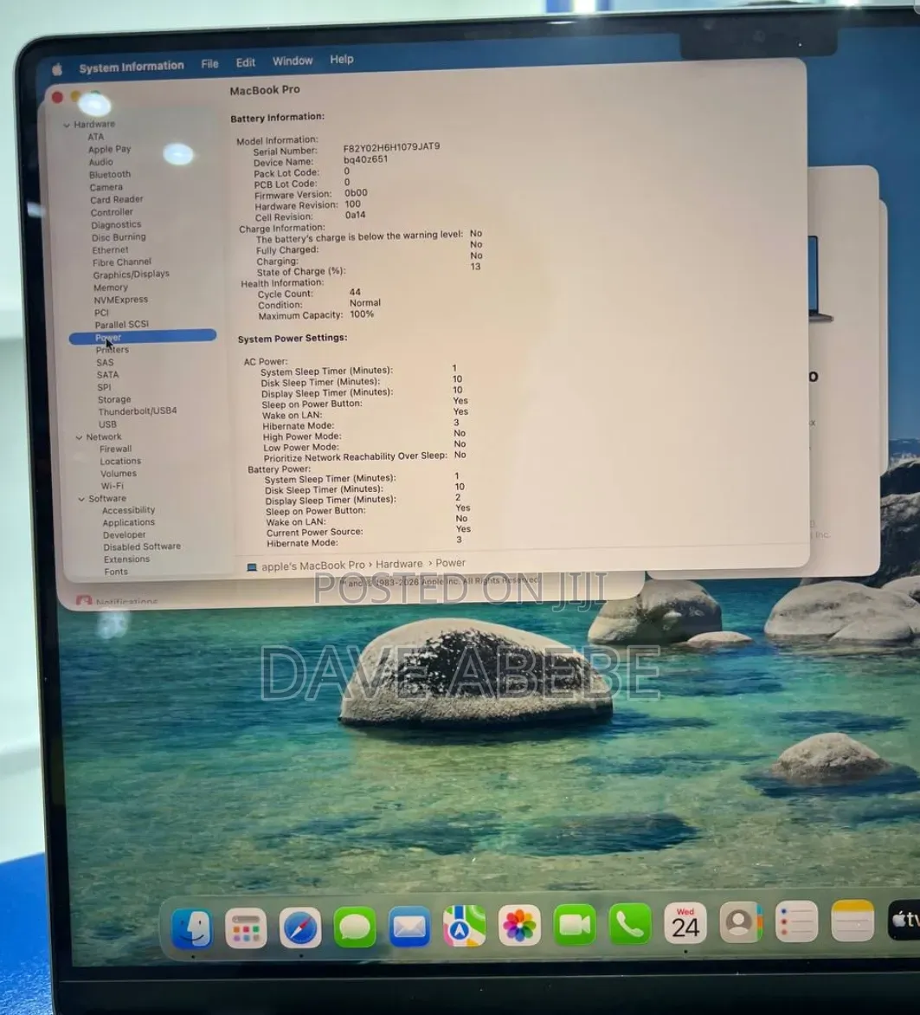
Task: Collapse the Software section in sidebar
Action: coord(81,499)
